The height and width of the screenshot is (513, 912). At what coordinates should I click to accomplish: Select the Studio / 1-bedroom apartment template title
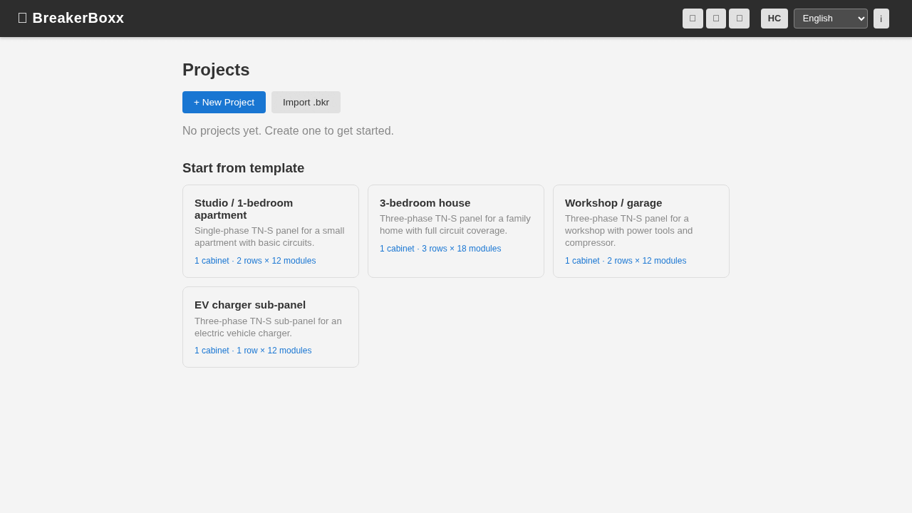(244, 209)
